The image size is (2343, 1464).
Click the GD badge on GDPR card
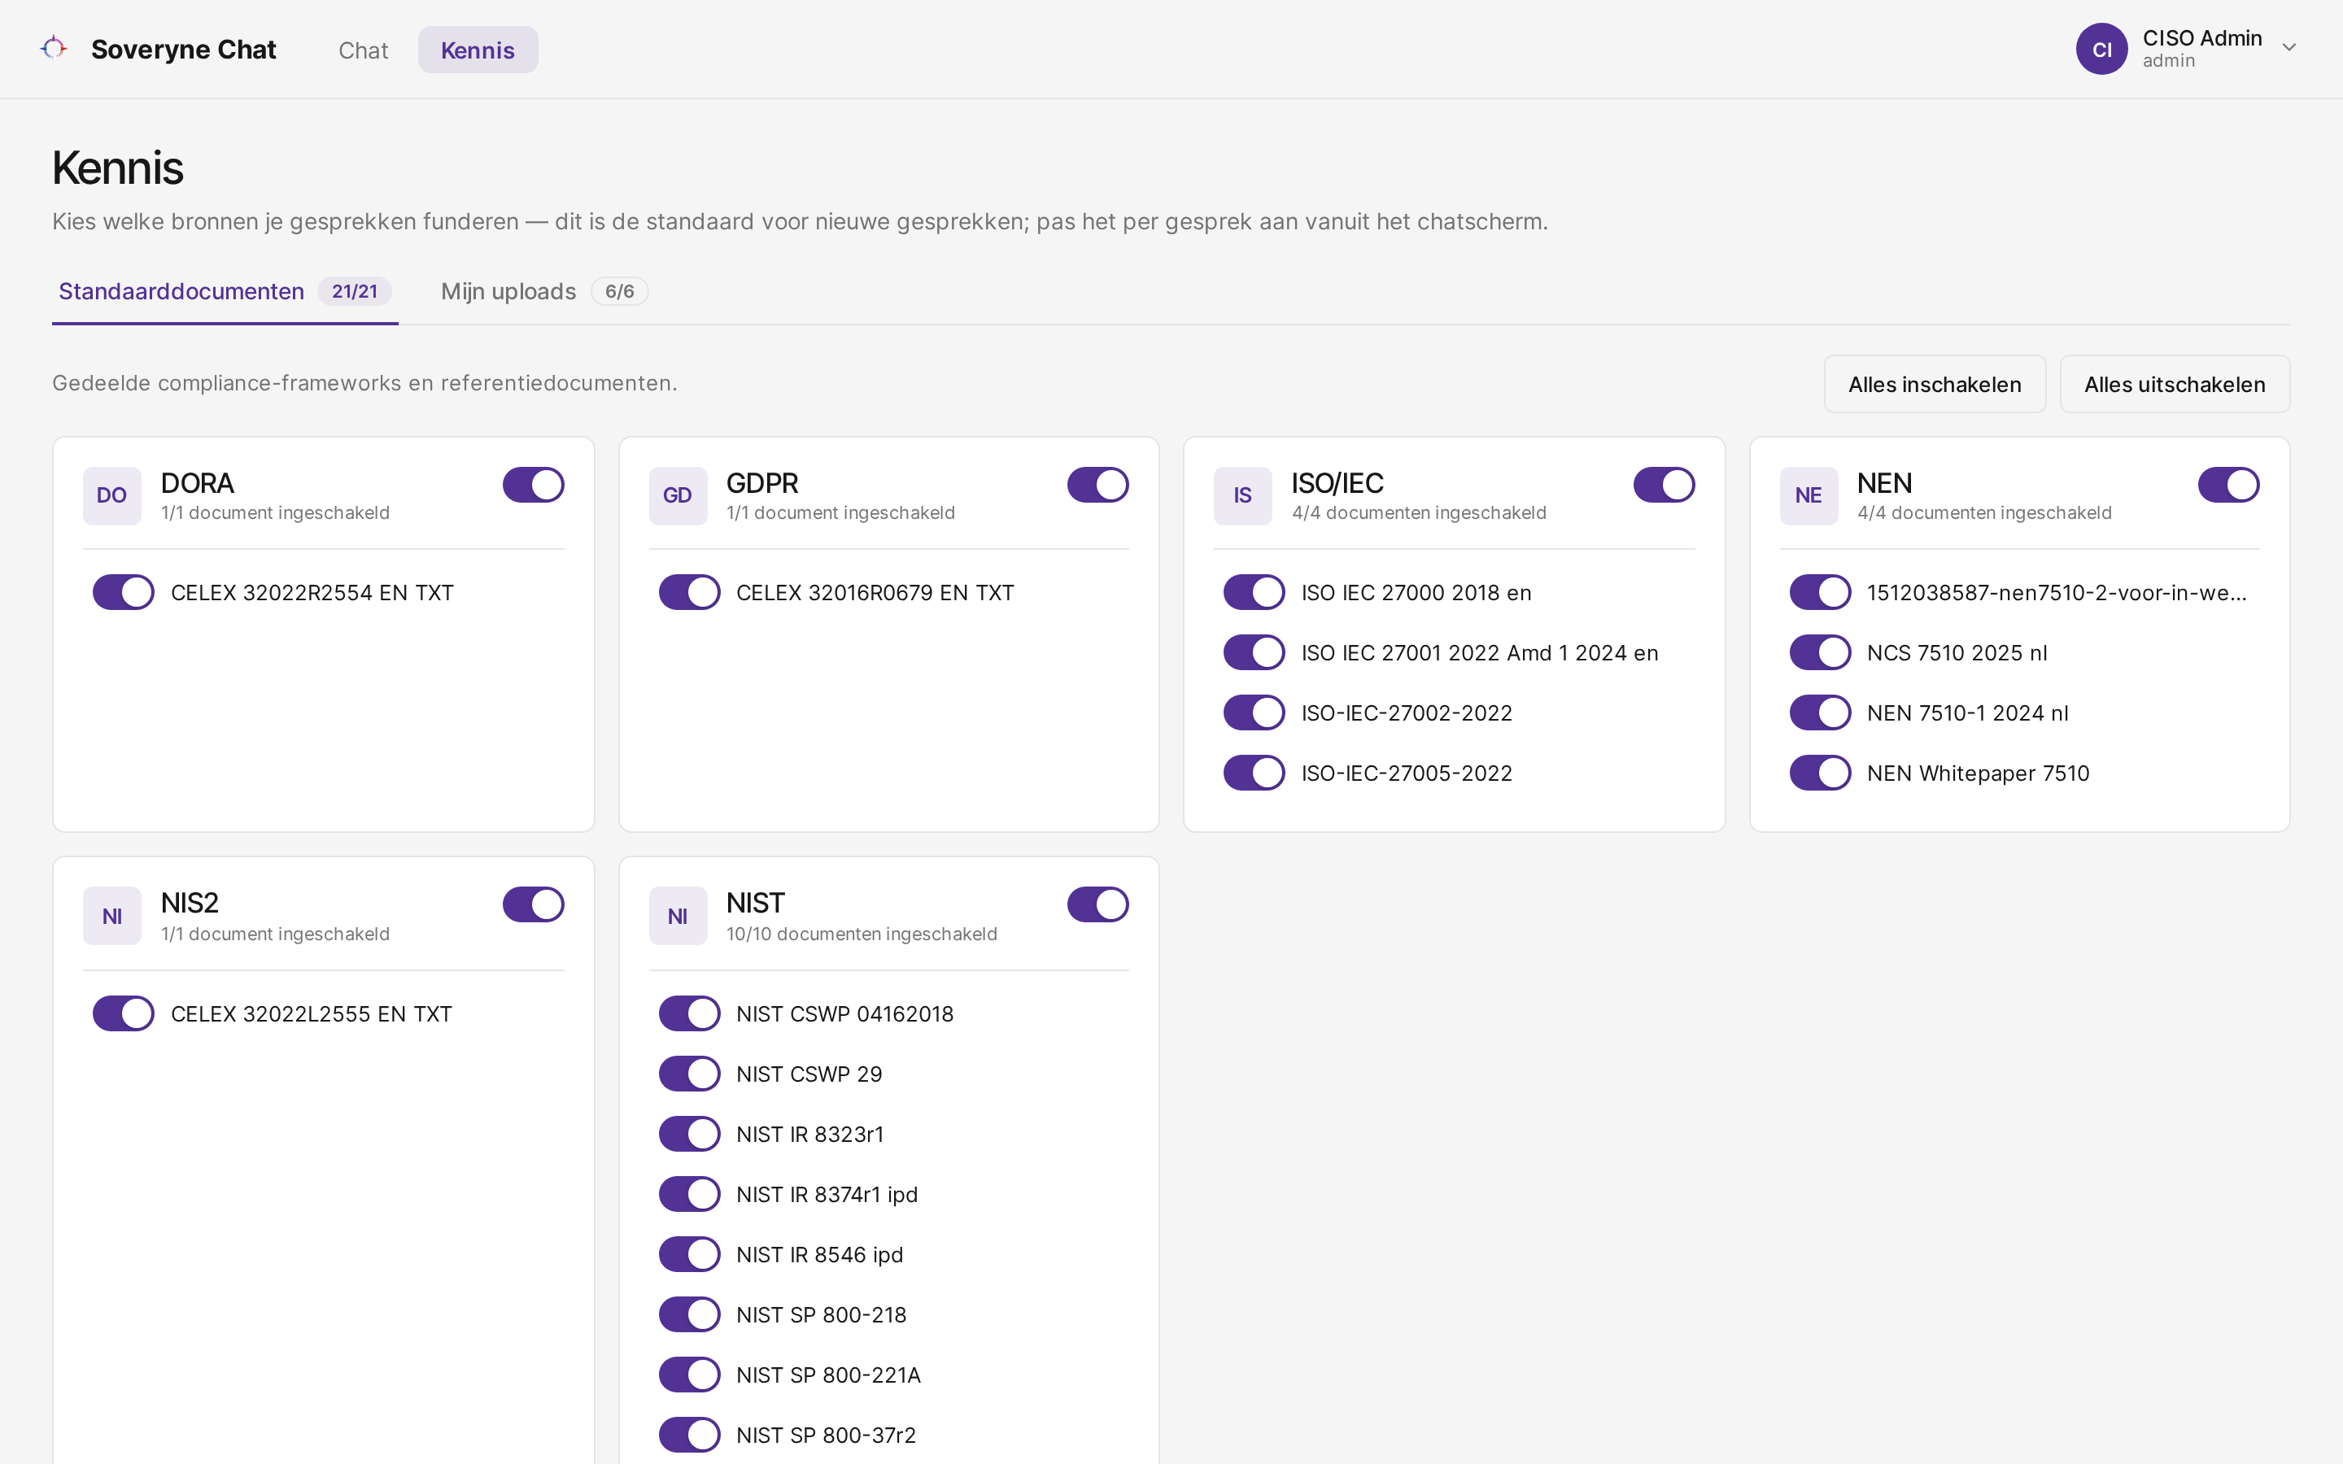click(x=678, y=496)
